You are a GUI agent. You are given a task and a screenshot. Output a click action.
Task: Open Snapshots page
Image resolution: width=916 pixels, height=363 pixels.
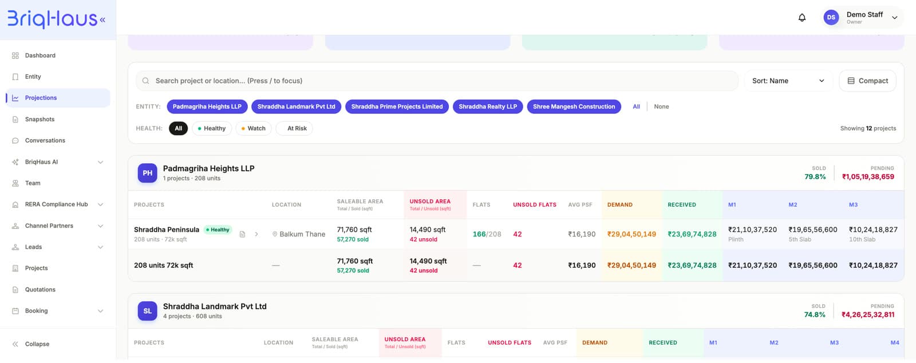(x=40, y=119)
